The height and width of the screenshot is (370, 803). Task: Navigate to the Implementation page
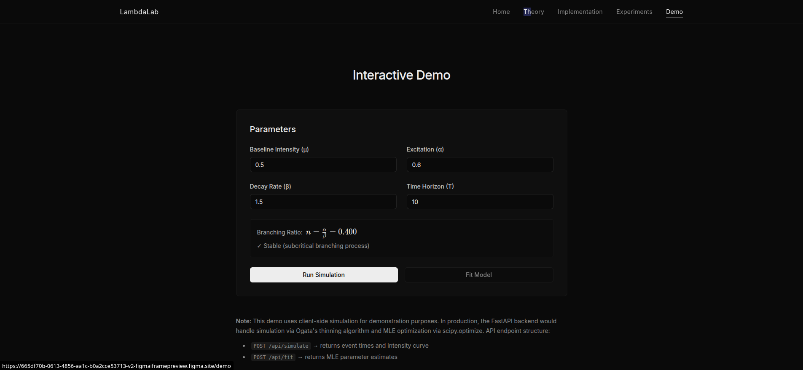(x=580, y=12)
